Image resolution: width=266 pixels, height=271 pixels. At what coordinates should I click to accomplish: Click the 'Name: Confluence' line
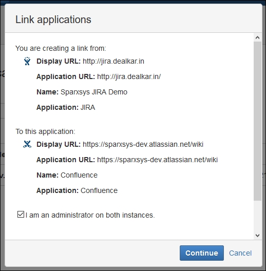(67, 175)
